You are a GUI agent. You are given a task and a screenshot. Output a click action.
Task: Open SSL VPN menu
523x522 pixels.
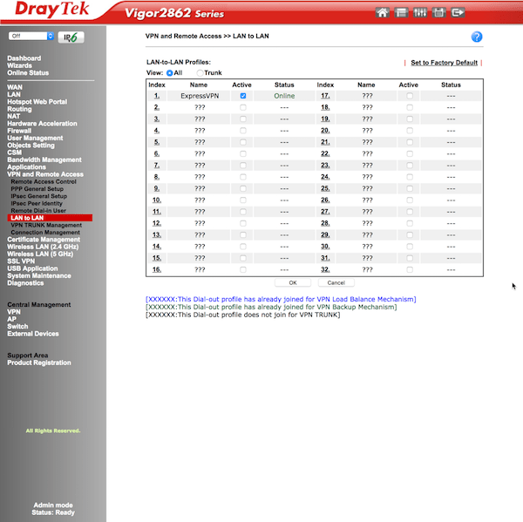tap(21, 261)
